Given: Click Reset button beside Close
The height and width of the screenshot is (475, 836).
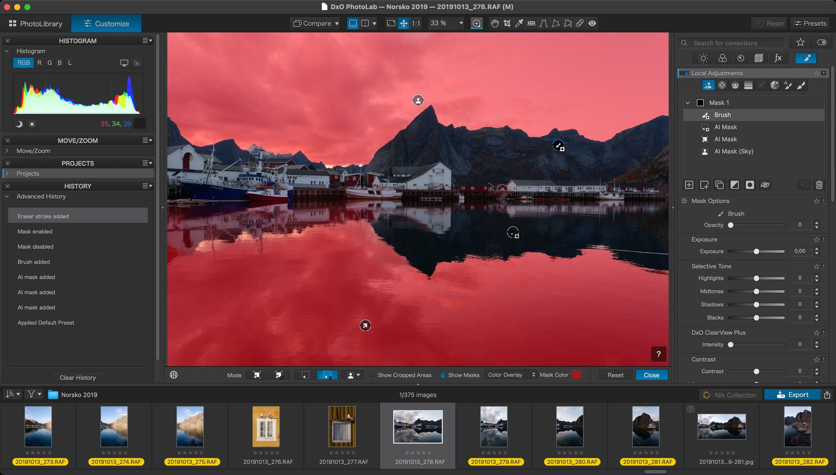Looking at the screenshot, I should point(615,375).
